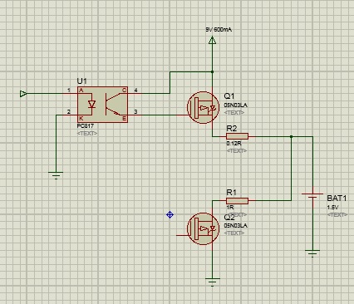
Task: Select the Q2 MOSFET symbol
Action: [203, 228]
